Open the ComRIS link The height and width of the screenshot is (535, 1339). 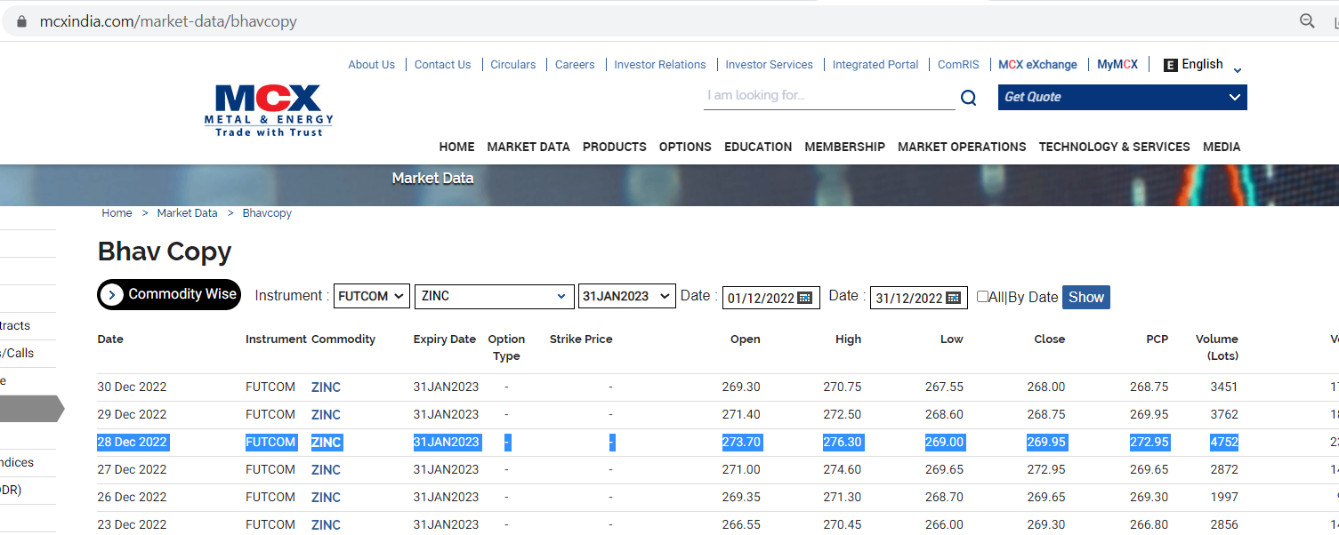958,65
